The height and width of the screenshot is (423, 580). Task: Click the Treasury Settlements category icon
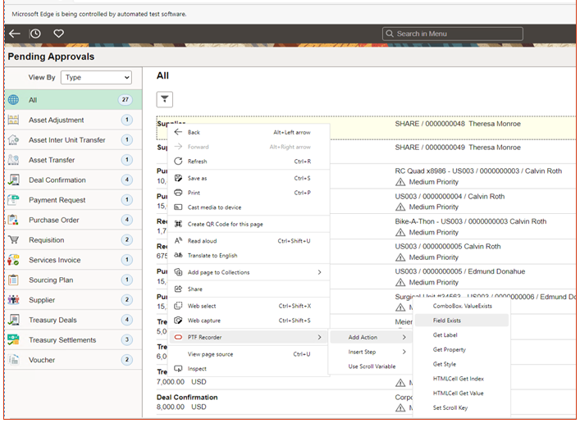(13, 339)
